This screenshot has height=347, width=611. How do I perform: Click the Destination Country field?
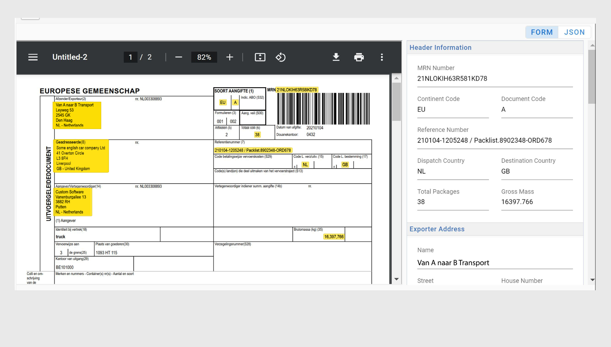click(x=537, y=171)
